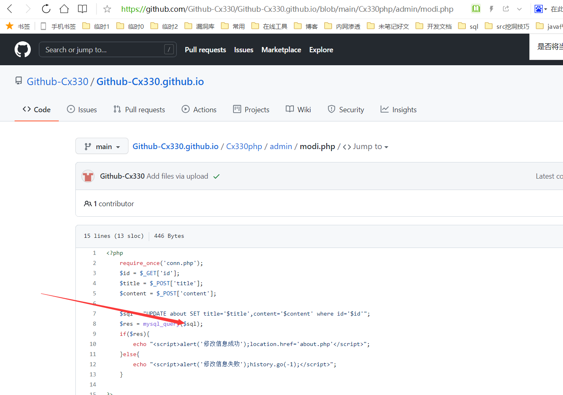Switch to the Projects tab
Screen dimensions: 563x395
click(x=251, y=109)
